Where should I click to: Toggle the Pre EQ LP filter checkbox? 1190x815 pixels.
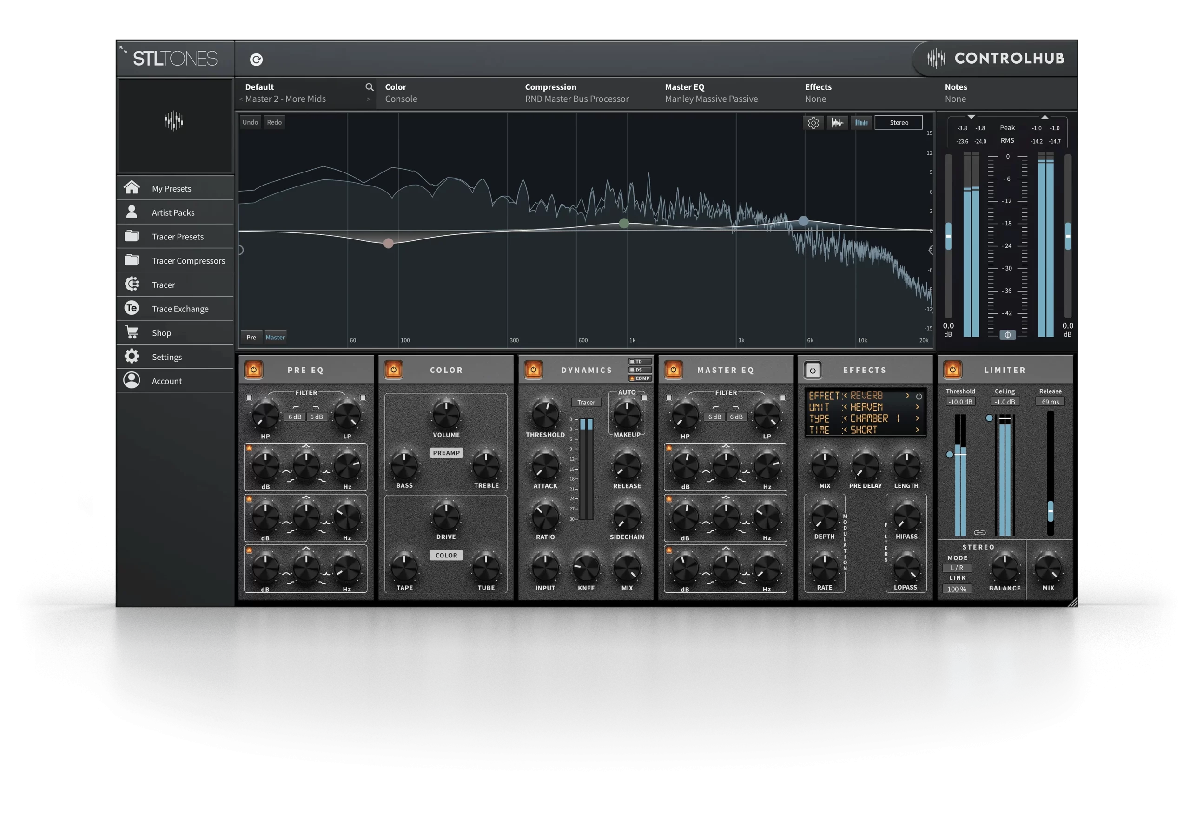[x=363, y=398]
